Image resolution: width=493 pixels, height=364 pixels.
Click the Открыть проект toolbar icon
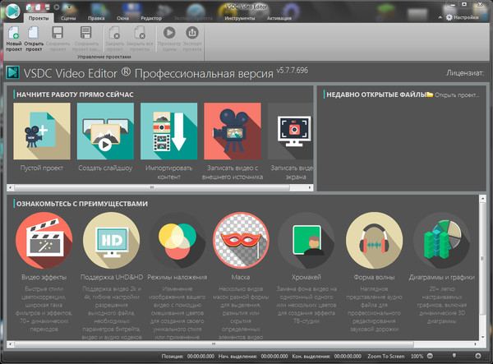pyautogui.click(x=35, y=38)
